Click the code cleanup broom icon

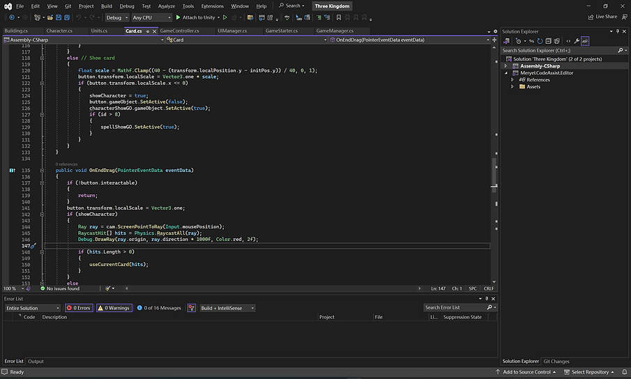click(108, 288)
